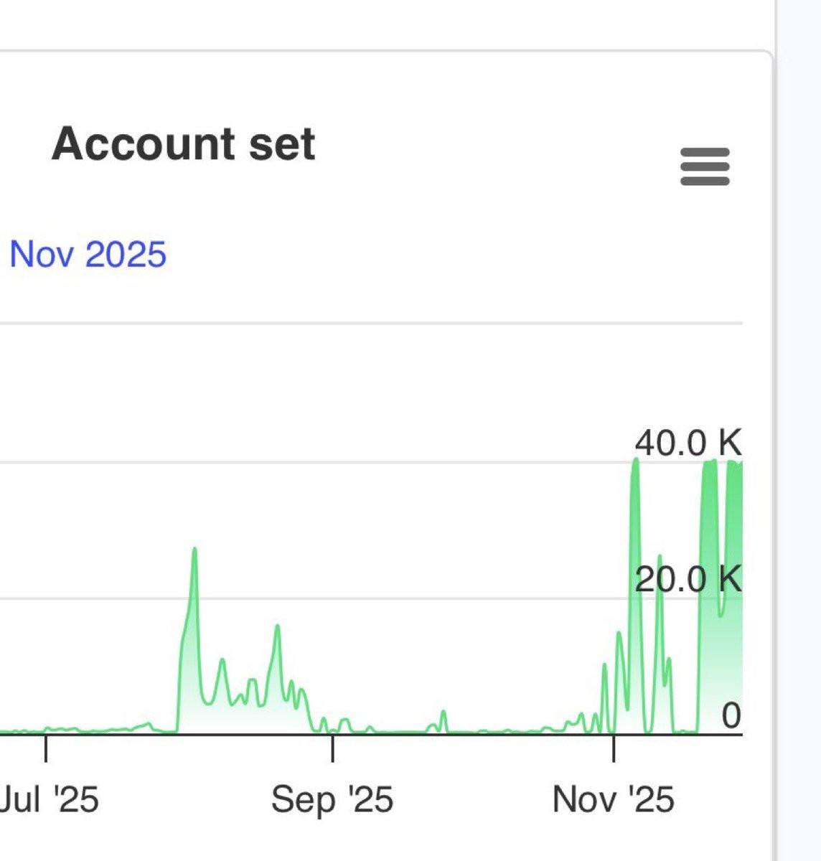Image resolution: width=821 pixels, height=861 pixels.
Task: Click the 20.0 K y-axis label
Action: click(x=688, y=579)
